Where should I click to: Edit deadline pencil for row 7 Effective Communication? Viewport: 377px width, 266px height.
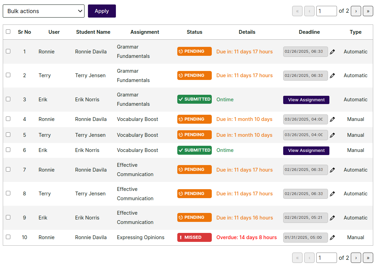(332, 170)
